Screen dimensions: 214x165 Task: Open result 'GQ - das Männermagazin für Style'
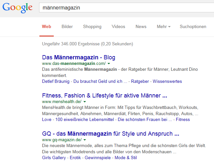(110, 134)
